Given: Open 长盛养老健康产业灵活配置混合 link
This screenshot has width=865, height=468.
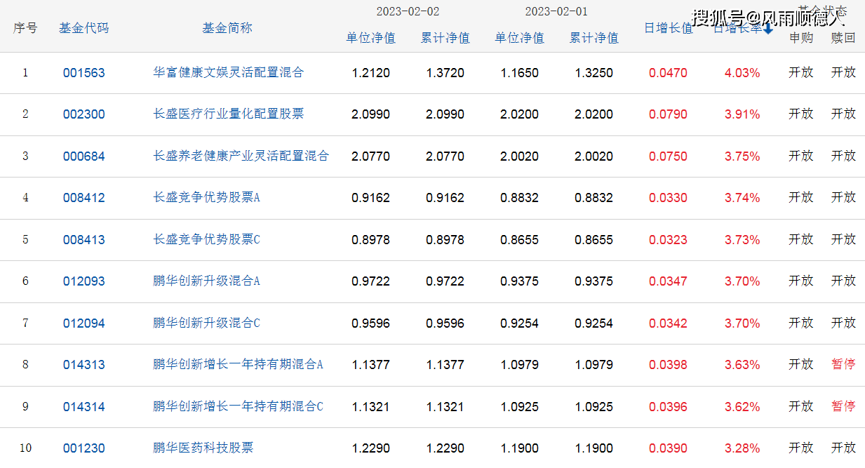Looking at the screenshot, I should click(241, 156).
